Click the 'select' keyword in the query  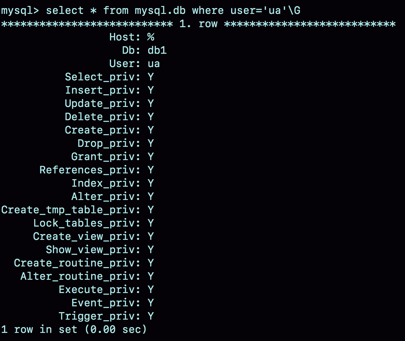65,11
